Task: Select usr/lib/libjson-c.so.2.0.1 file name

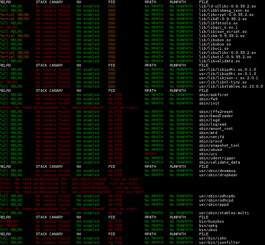Action: point(228,78)
